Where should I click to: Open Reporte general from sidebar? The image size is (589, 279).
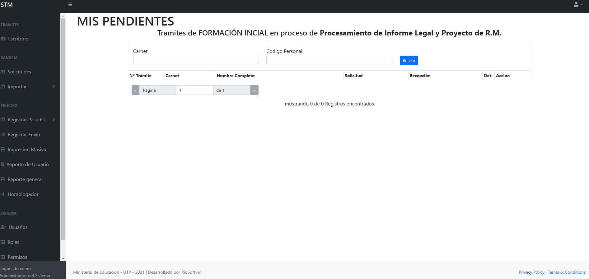coord(25,179)
